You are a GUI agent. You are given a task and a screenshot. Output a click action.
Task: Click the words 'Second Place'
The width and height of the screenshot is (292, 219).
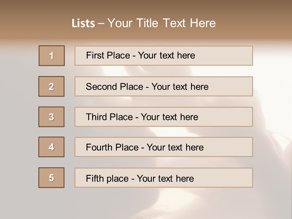(x=115, y=87)
